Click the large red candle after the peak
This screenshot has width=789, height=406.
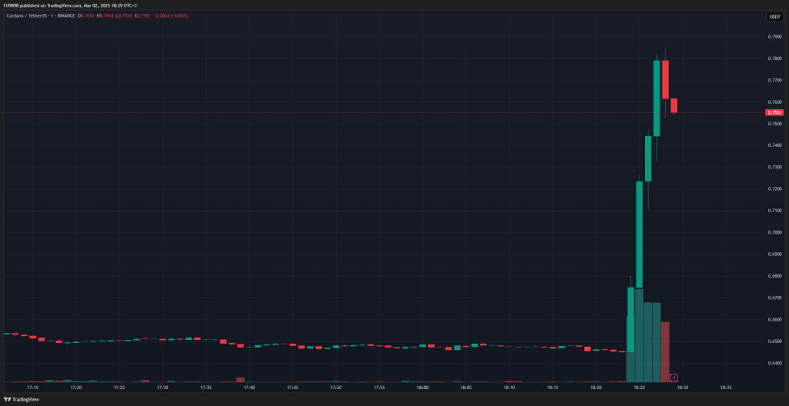pos(665,79)
